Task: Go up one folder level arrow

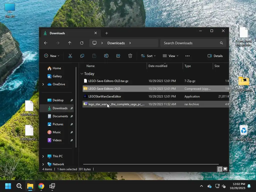Action: (x=70, y=43)
